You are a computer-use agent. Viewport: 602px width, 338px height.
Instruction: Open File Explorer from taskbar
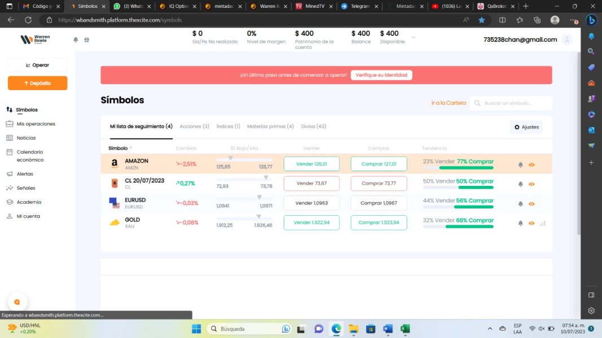353,329
